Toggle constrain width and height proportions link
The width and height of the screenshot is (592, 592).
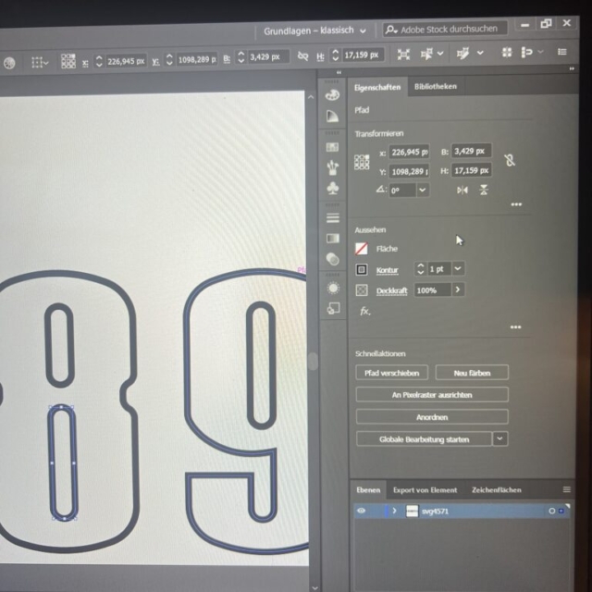coord(509,160)
